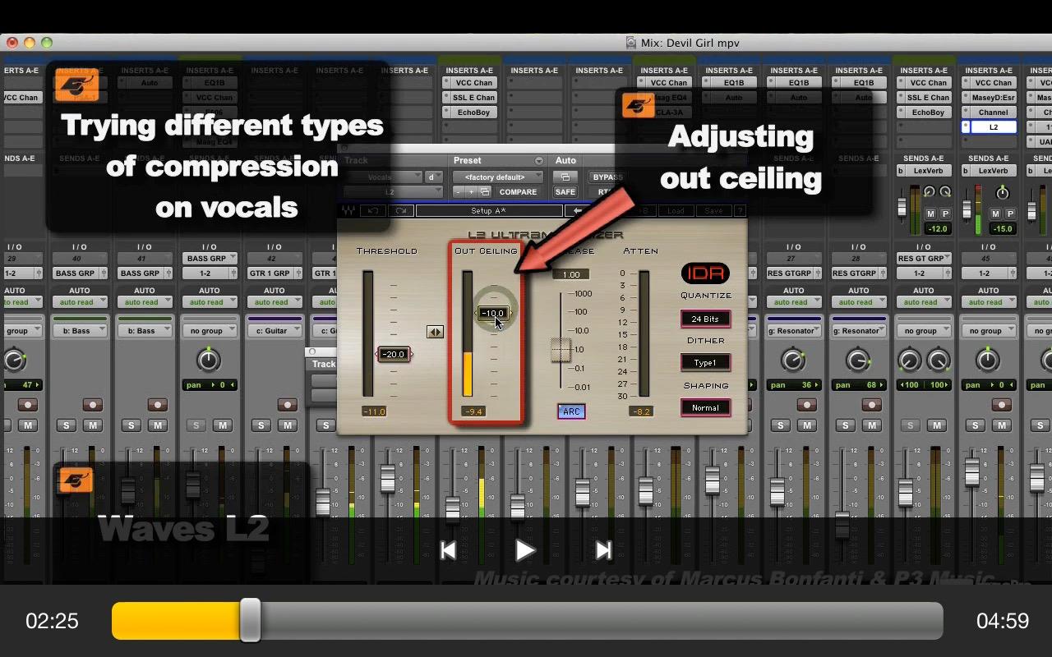Click the redo arrow in L2 toolbar
This screenshot has width=1052, height=657.
(x=400, y=211)
